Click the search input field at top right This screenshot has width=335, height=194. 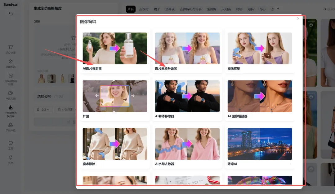[x=329, y=9]
